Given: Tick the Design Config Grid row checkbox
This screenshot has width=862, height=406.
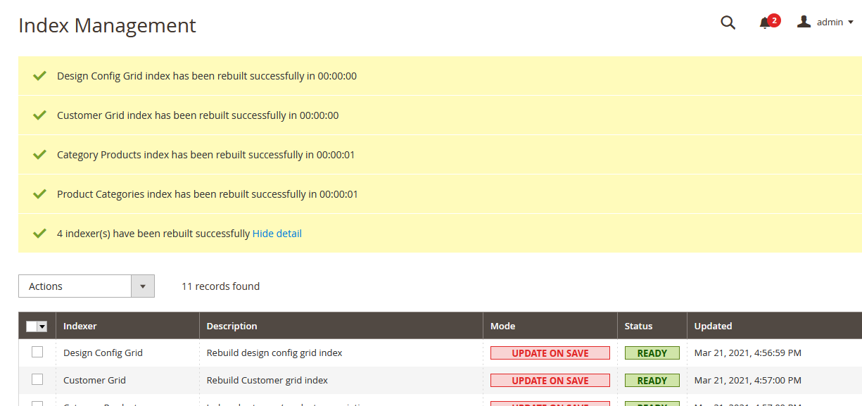Looking at the screenshot, I should pyautogui.click(x=37, y=352).
